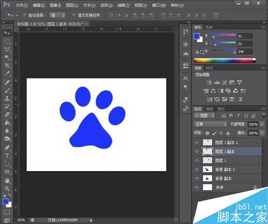Select the Eyedropper tool
The height and width of the screenshot is (224, 268).
tap(7, 73)
